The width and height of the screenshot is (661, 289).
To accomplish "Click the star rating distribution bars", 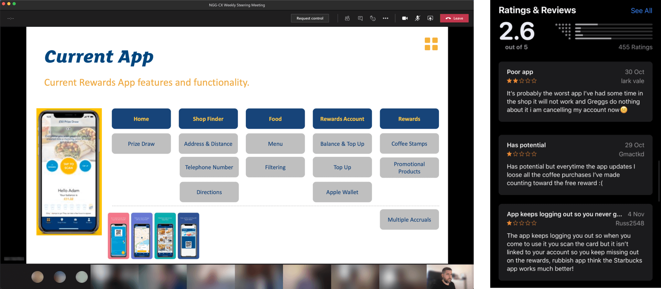I will tap(613, 31).
